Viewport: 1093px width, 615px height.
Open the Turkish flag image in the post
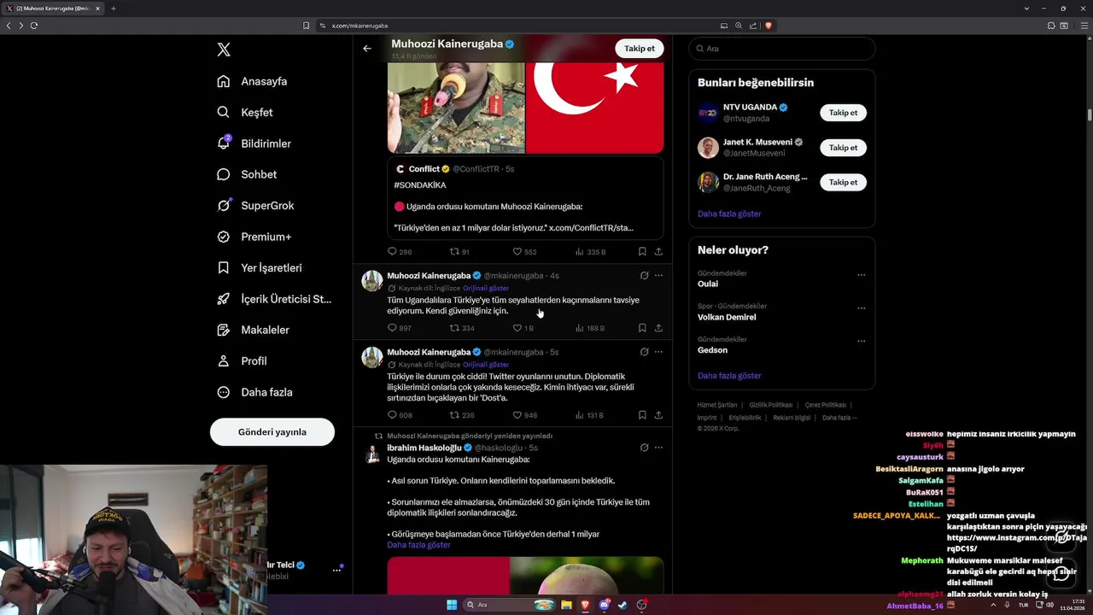tap(595, 107)
